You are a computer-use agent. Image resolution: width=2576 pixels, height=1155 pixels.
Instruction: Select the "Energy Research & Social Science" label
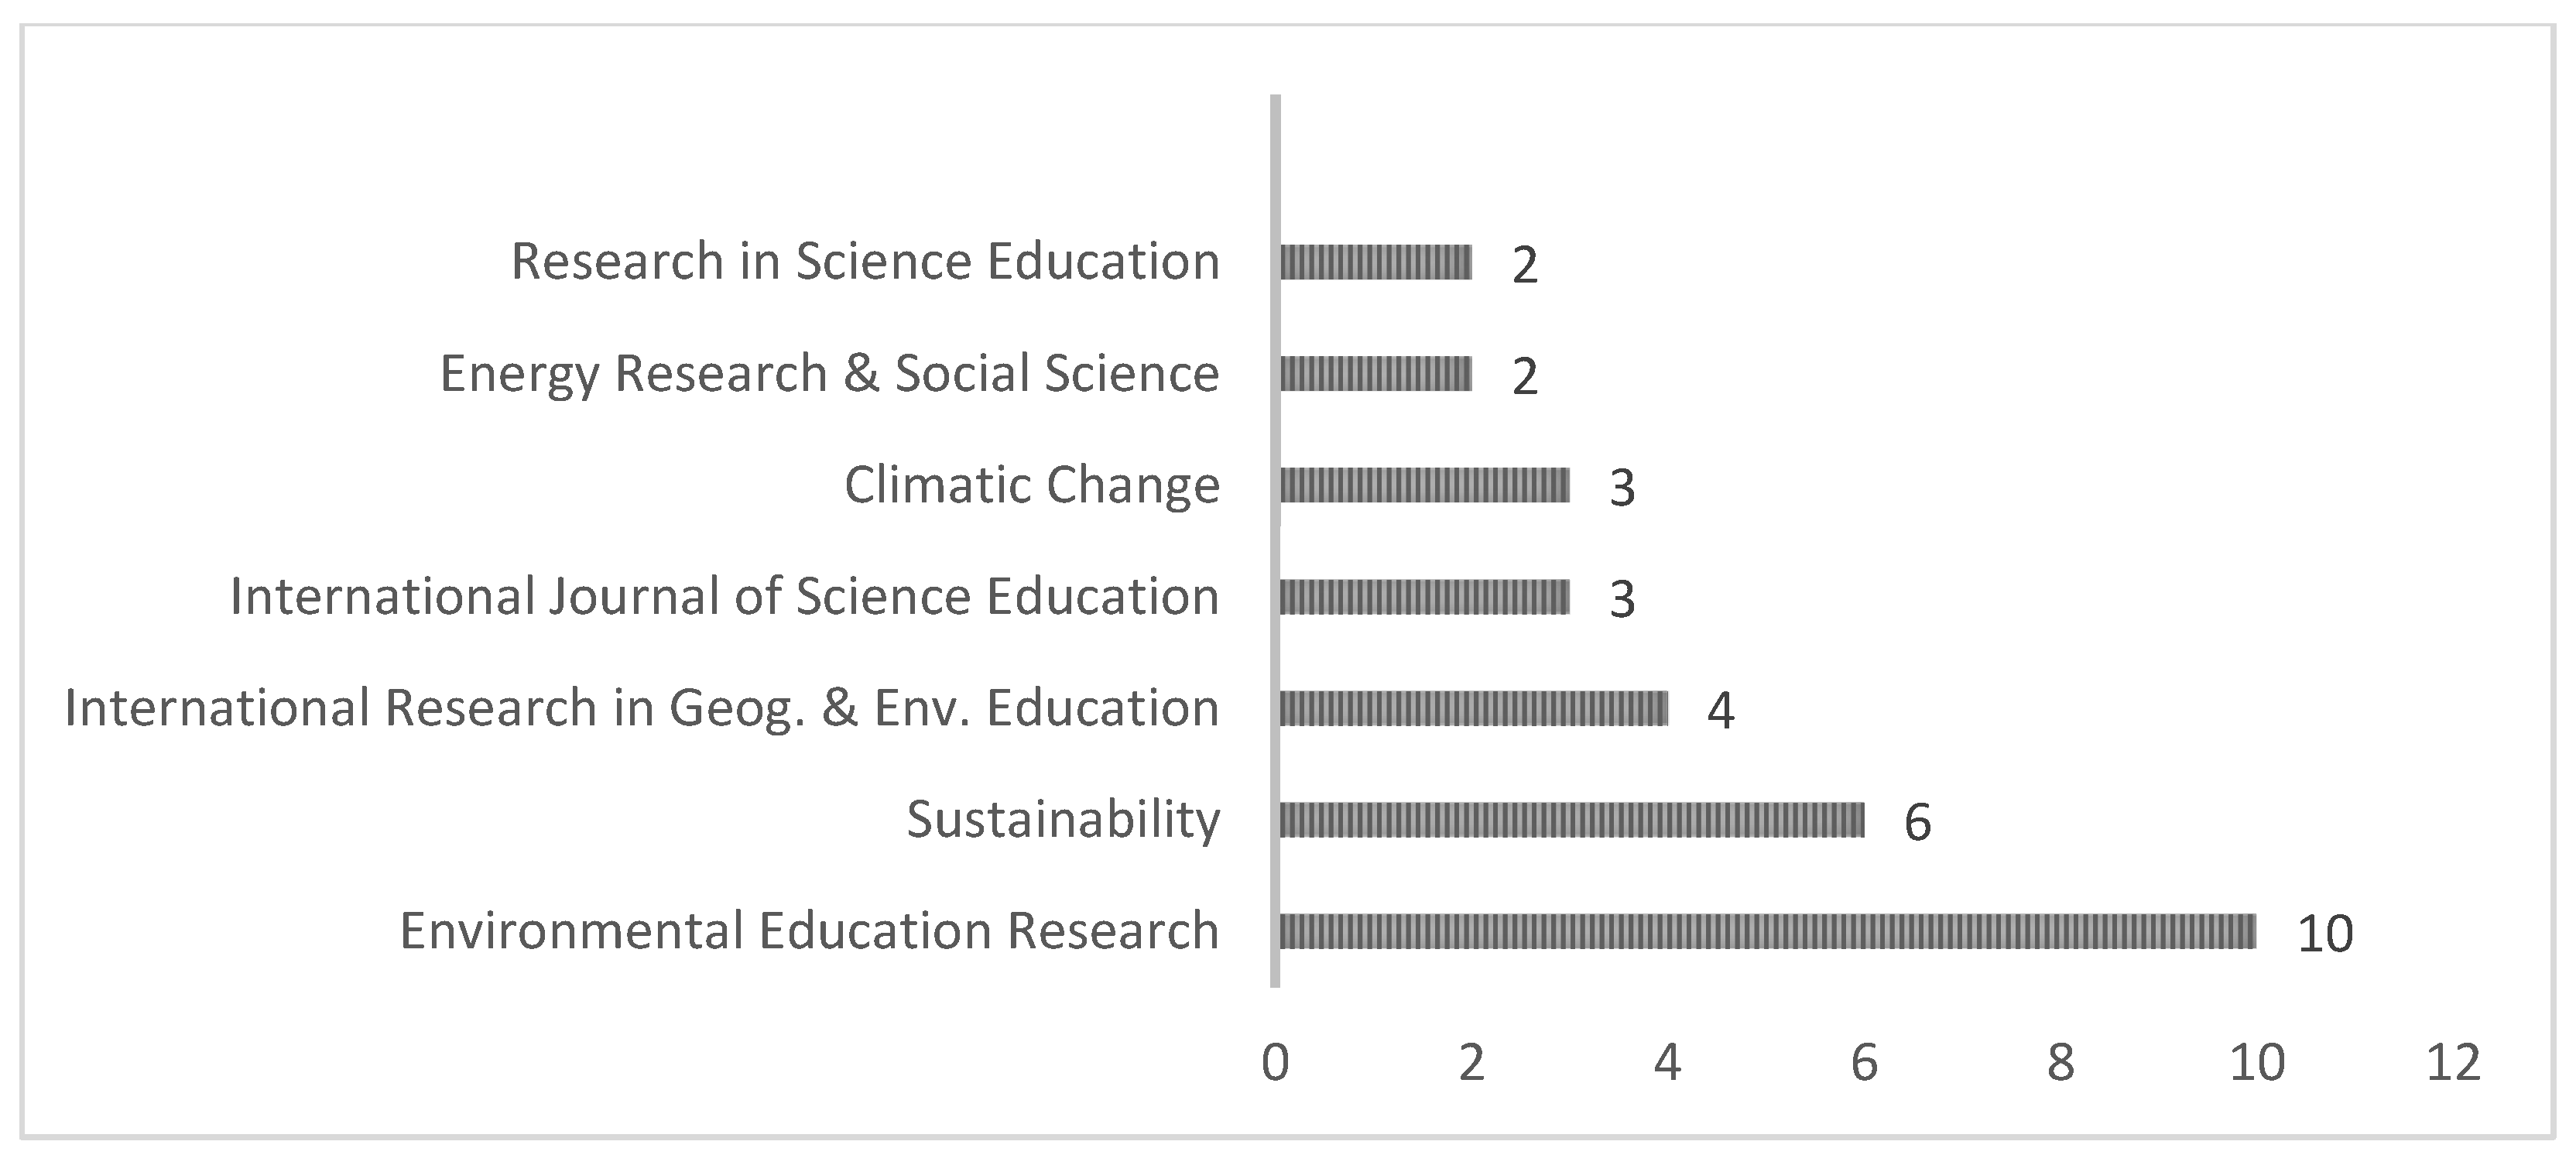click(x=829, y=374)
